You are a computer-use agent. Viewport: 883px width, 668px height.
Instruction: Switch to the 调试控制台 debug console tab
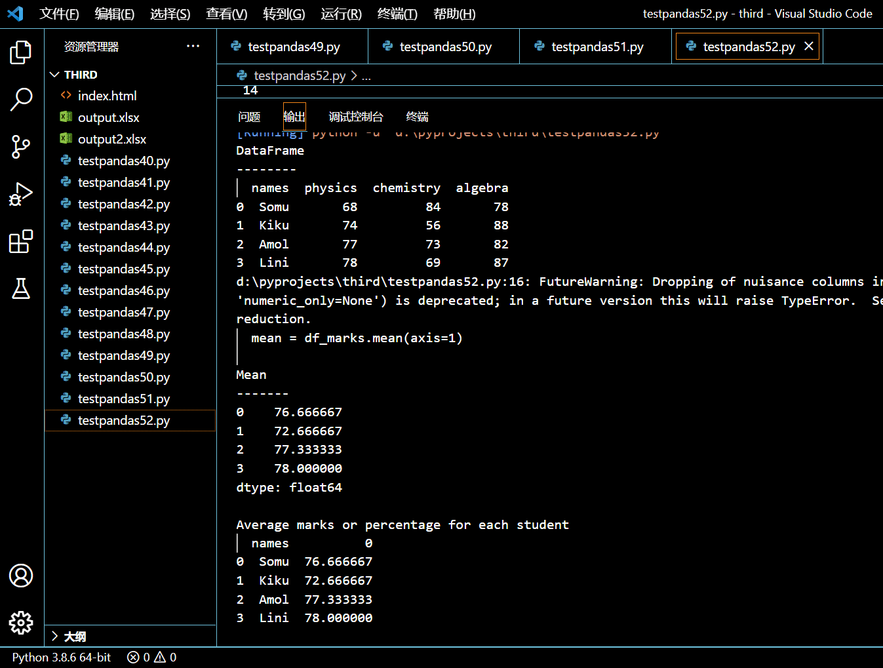356,117
